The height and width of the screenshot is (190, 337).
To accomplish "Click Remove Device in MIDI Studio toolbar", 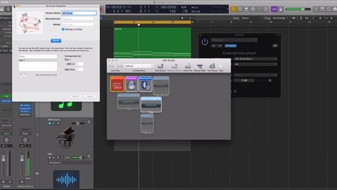I will click(174, 68).
